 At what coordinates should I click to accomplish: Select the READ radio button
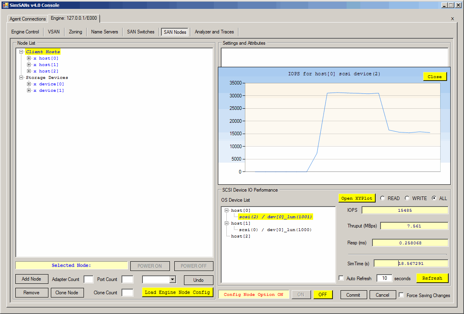[x=382, y=198]
